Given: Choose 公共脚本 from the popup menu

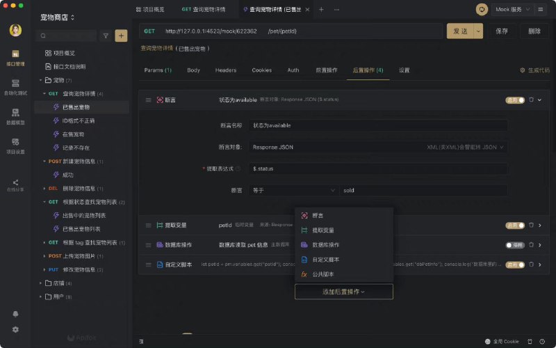Looking at the screenshot, I should (x=323, y=274).
